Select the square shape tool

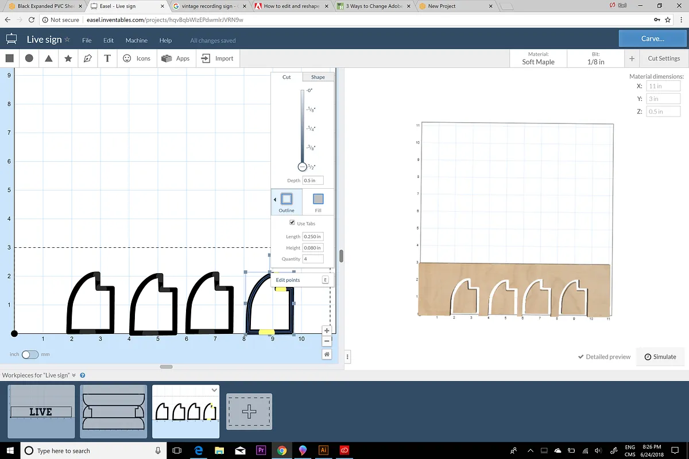pos(10,58)
